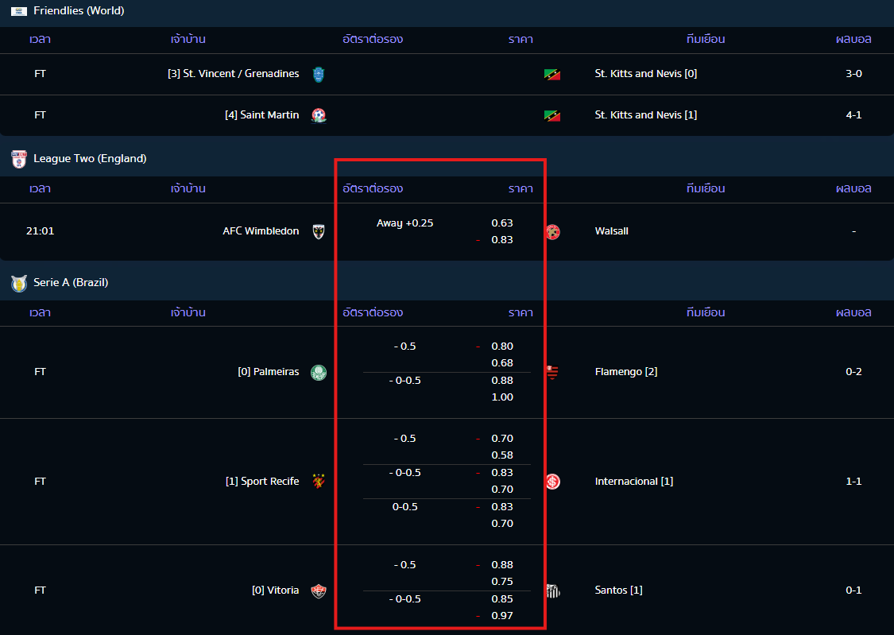894x635 pixels.
Task: Click the 0.97 price in Vitoria row
Action: click(502, 616)
